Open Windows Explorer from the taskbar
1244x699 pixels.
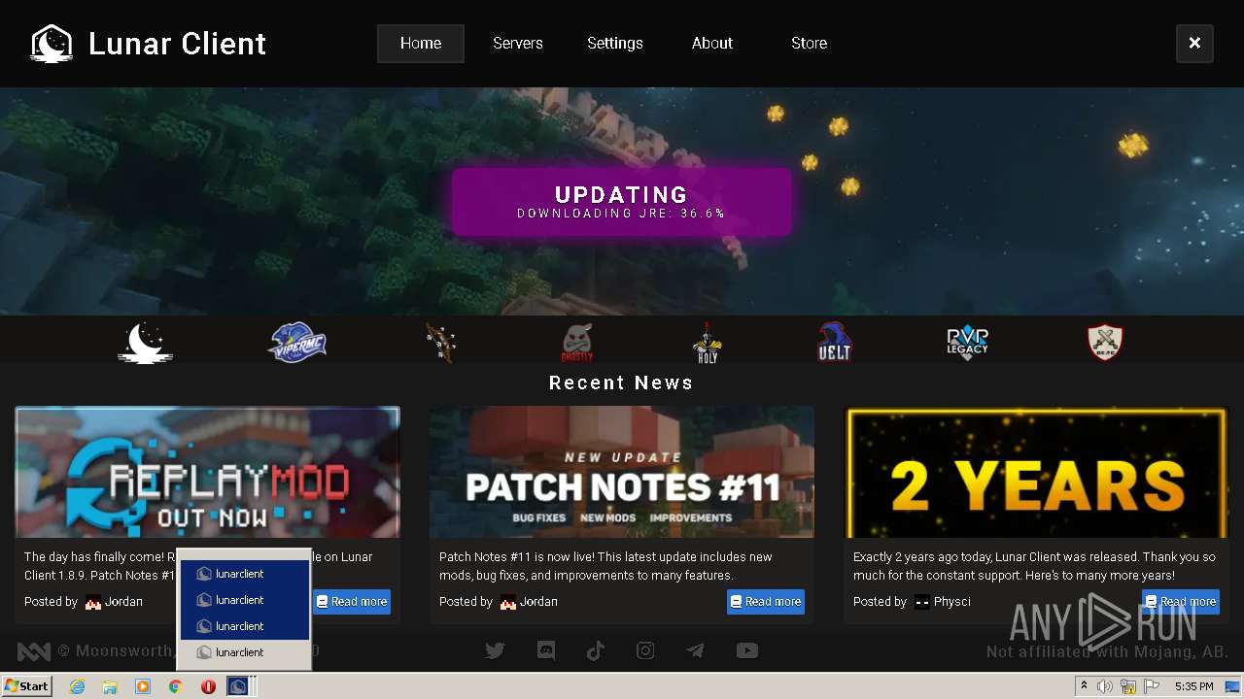pos(110,686)
